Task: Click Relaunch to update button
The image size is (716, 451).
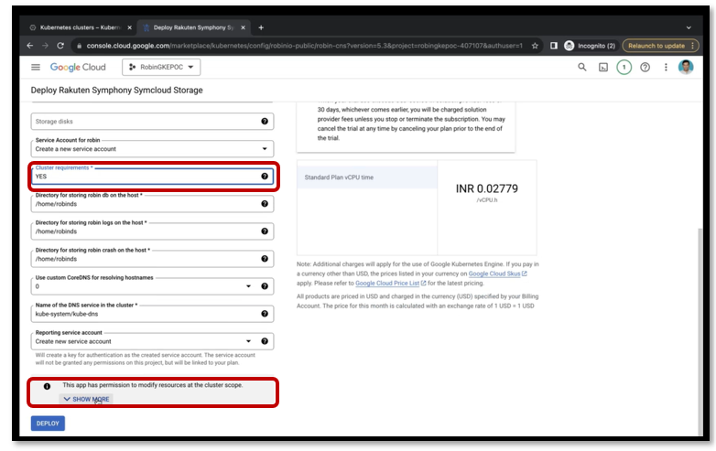Action: (660, 46)
